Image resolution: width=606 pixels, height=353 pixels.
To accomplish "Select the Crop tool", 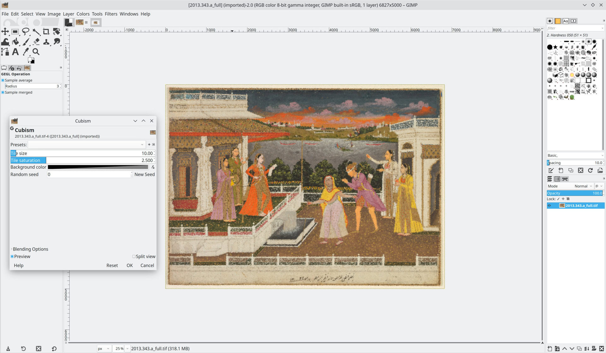I will (x=46, y=32).
